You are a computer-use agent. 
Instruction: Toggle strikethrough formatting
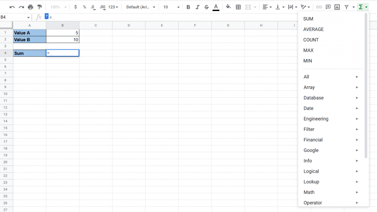[x=207, y=7]
